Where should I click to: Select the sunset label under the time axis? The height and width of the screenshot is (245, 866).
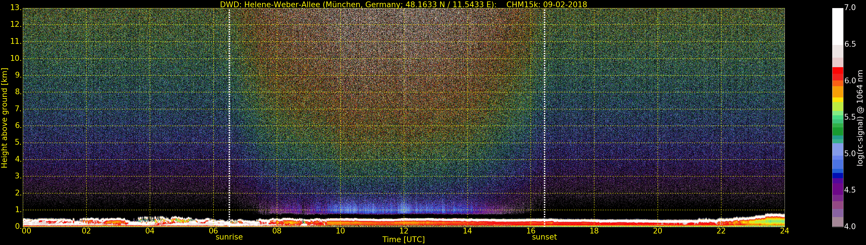[x=544, y=237]
